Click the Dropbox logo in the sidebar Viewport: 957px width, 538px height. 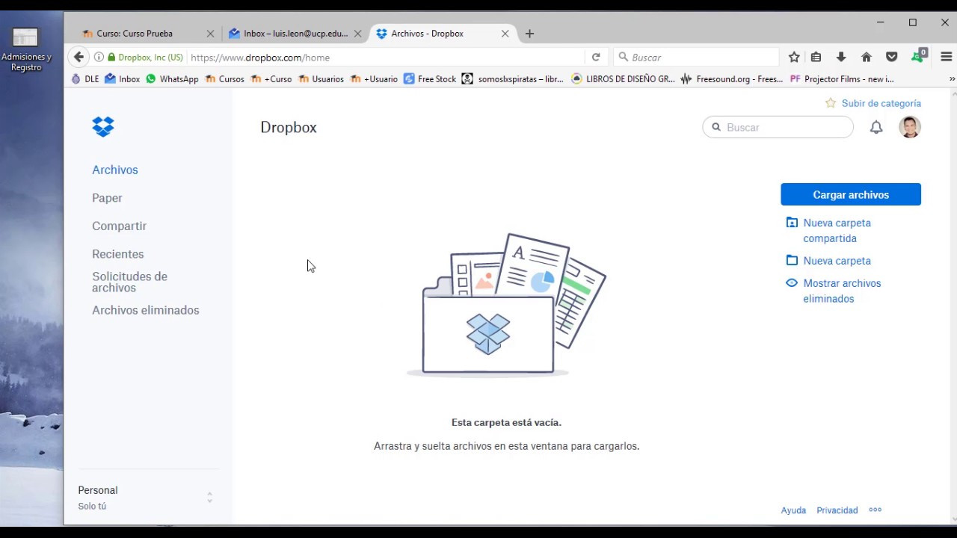click(102, 127)
